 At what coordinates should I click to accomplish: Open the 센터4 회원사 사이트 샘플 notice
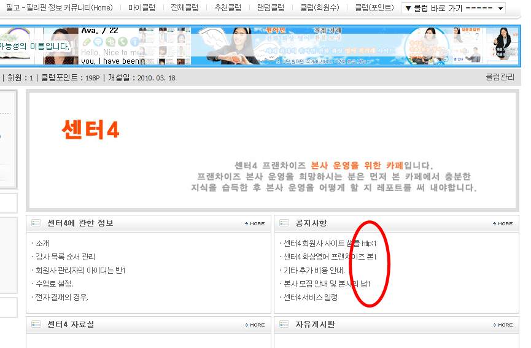tap(330, 244)
